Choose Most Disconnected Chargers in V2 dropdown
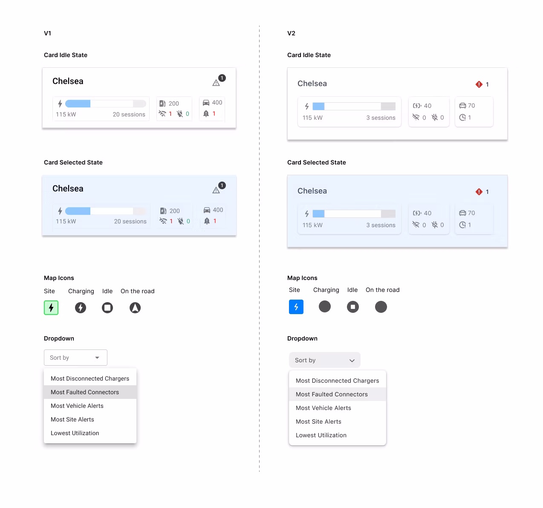This screenshot has height=508, width=543. pos(338,381)
